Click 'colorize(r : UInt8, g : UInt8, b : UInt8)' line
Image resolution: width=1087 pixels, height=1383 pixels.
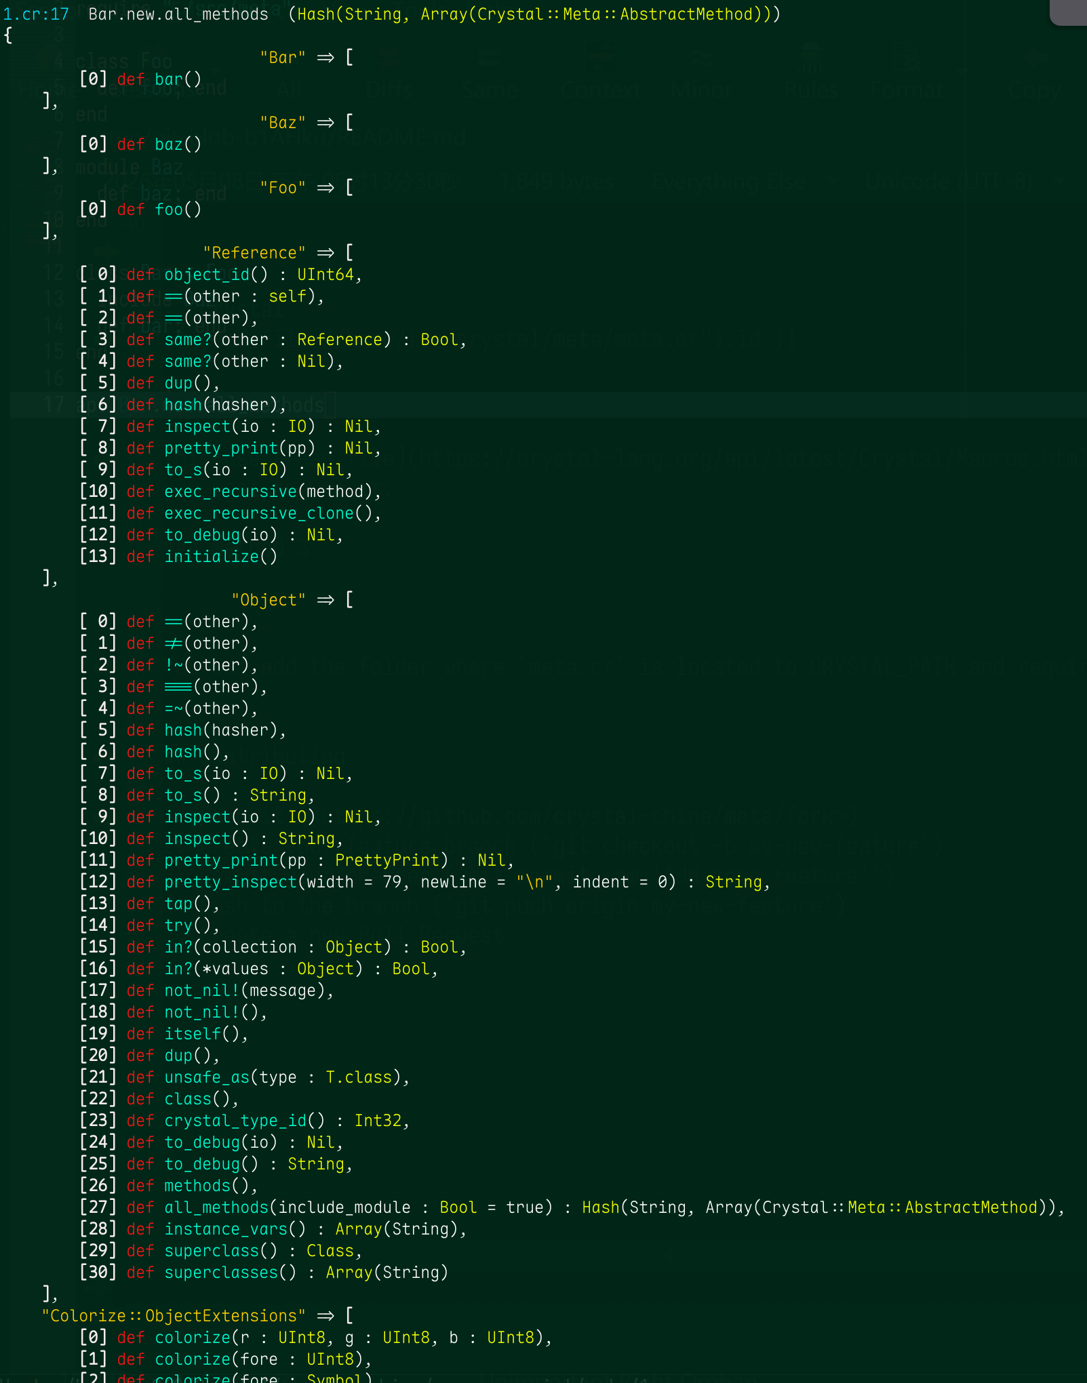point(335,1338)
